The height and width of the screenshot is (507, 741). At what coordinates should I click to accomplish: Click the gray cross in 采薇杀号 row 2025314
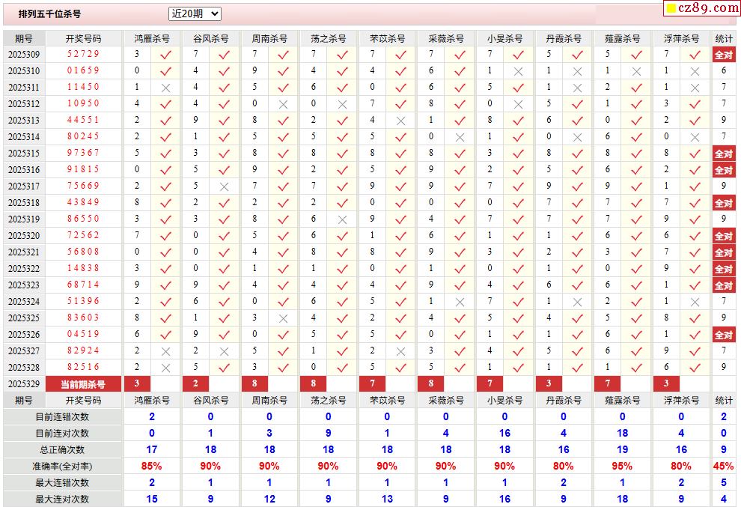pos(460,137)
